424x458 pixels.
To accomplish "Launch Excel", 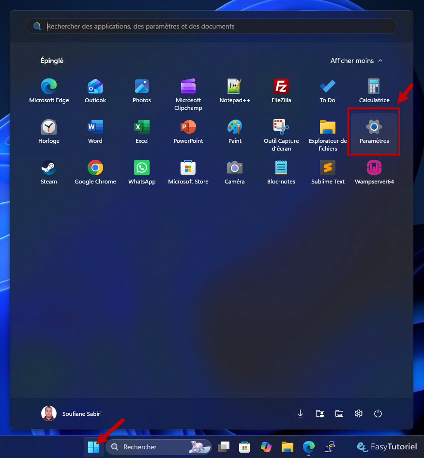I will click(x=142, y=132).
